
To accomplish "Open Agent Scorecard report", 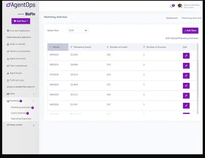I will [17, 58].
